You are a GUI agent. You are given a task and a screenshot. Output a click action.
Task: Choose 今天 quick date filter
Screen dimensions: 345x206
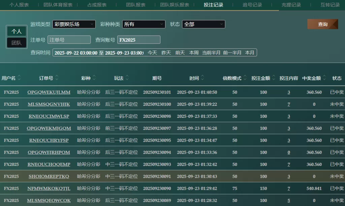click(152, 53)
